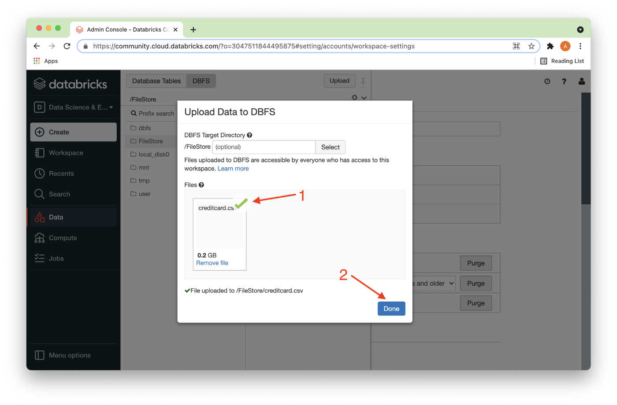Click 'File uploaded to /FileStore/creditcard.csv' status text

pyautogui.click(x=247, y=291)
